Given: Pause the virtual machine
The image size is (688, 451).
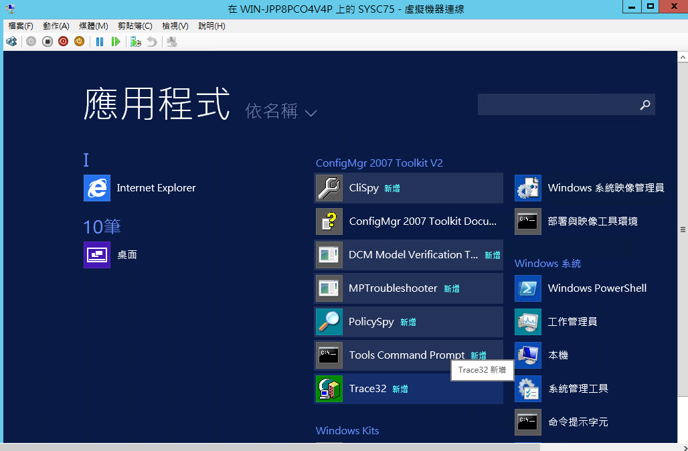Looking at the screenshot, I should point(100,41).
